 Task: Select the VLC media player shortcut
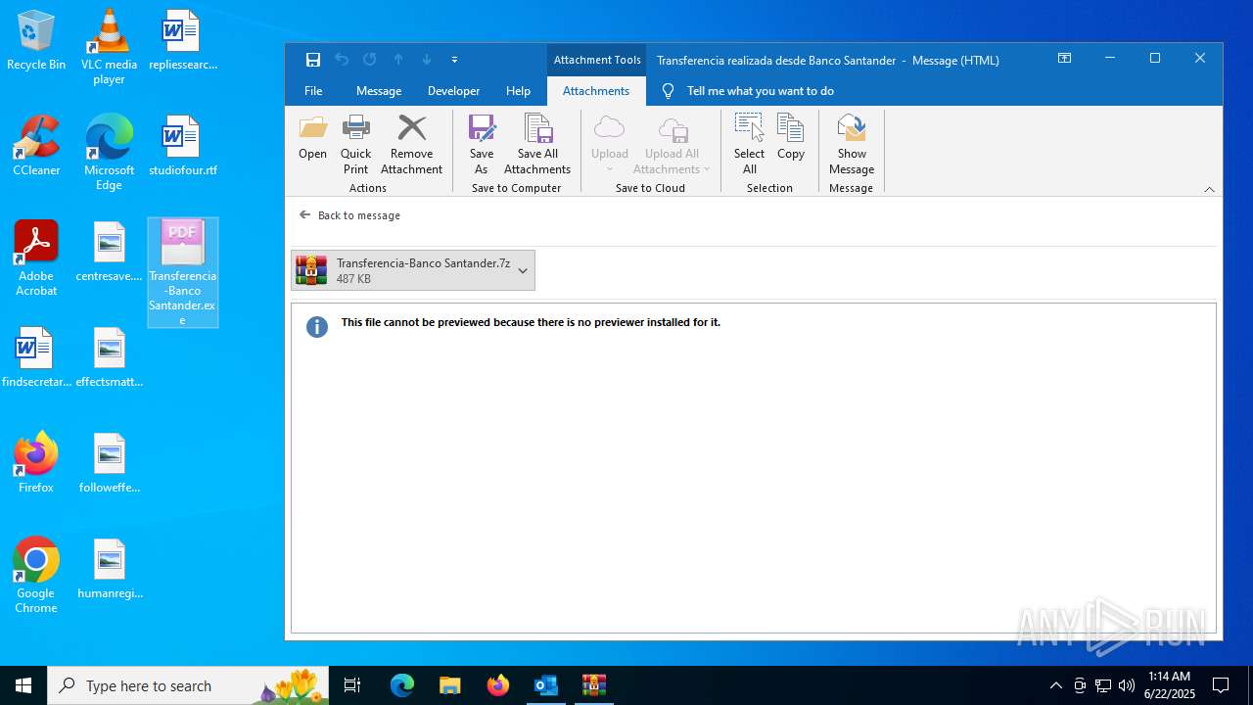[x=109, y=47]
